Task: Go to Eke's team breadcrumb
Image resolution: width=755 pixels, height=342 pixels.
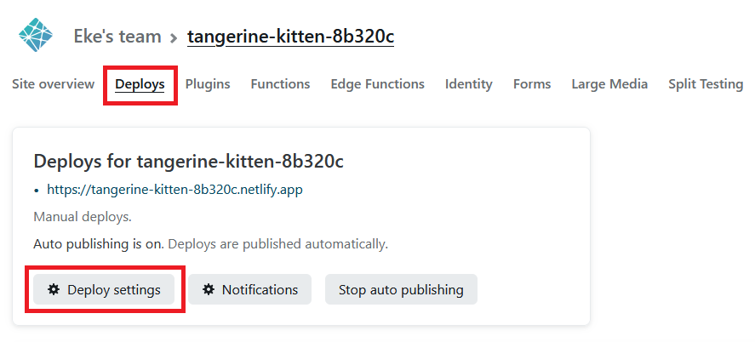Action: (x=117, y=36)
